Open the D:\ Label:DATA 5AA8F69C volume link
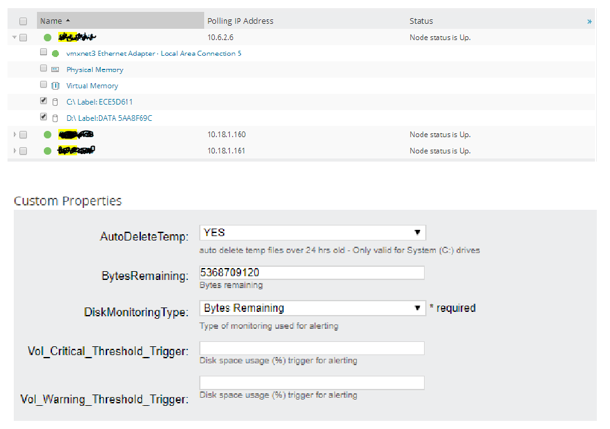 (x=109, y=118)
